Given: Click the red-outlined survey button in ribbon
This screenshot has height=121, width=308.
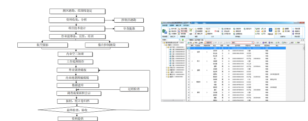Looking at the screenshot, I should tap(182, 31).
